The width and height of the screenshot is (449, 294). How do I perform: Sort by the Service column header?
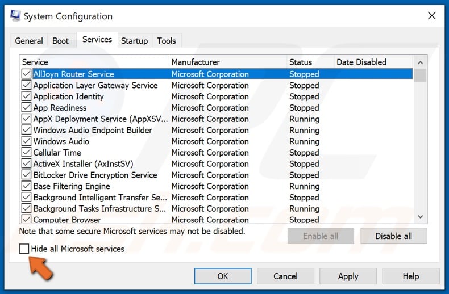pyautogui.click(x=94, y=62)
